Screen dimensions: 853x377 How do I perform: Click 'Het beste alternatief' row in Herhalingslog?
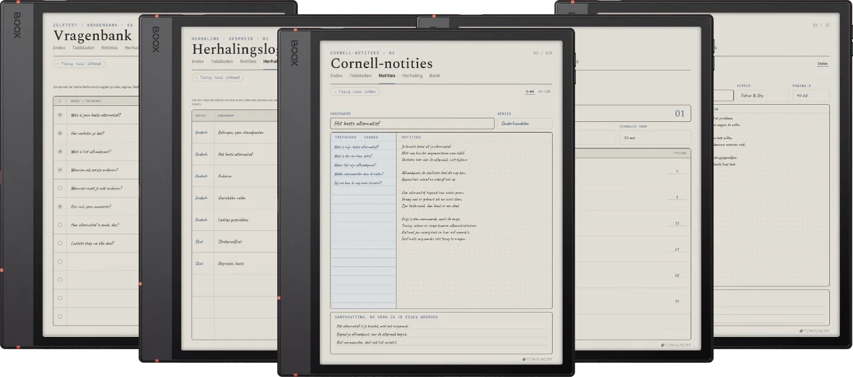tap(235, 154)
